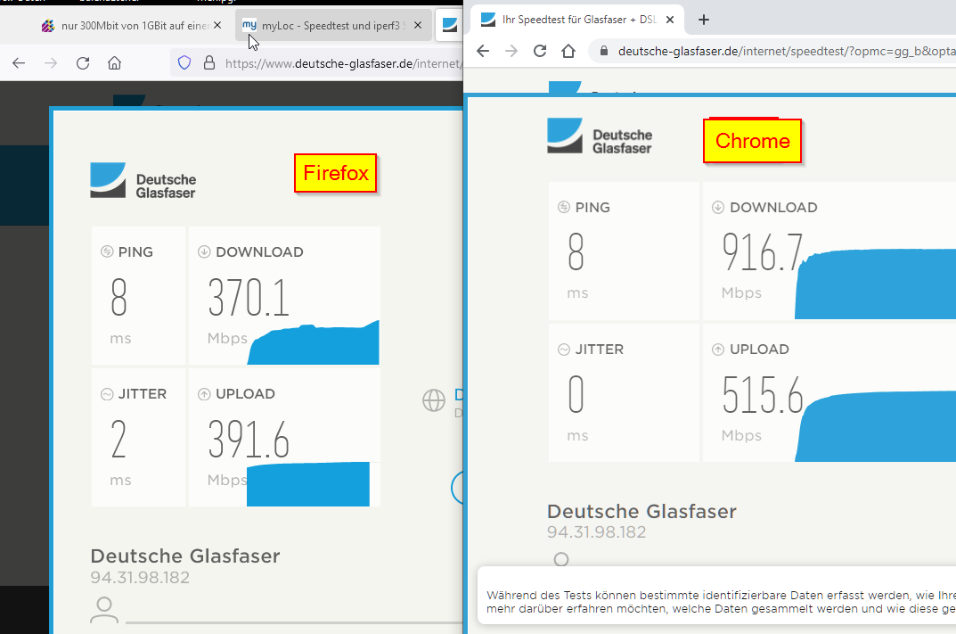
Task: Open a new tab in Chrome
Action: pyautogui.click(x=704, y=20)
